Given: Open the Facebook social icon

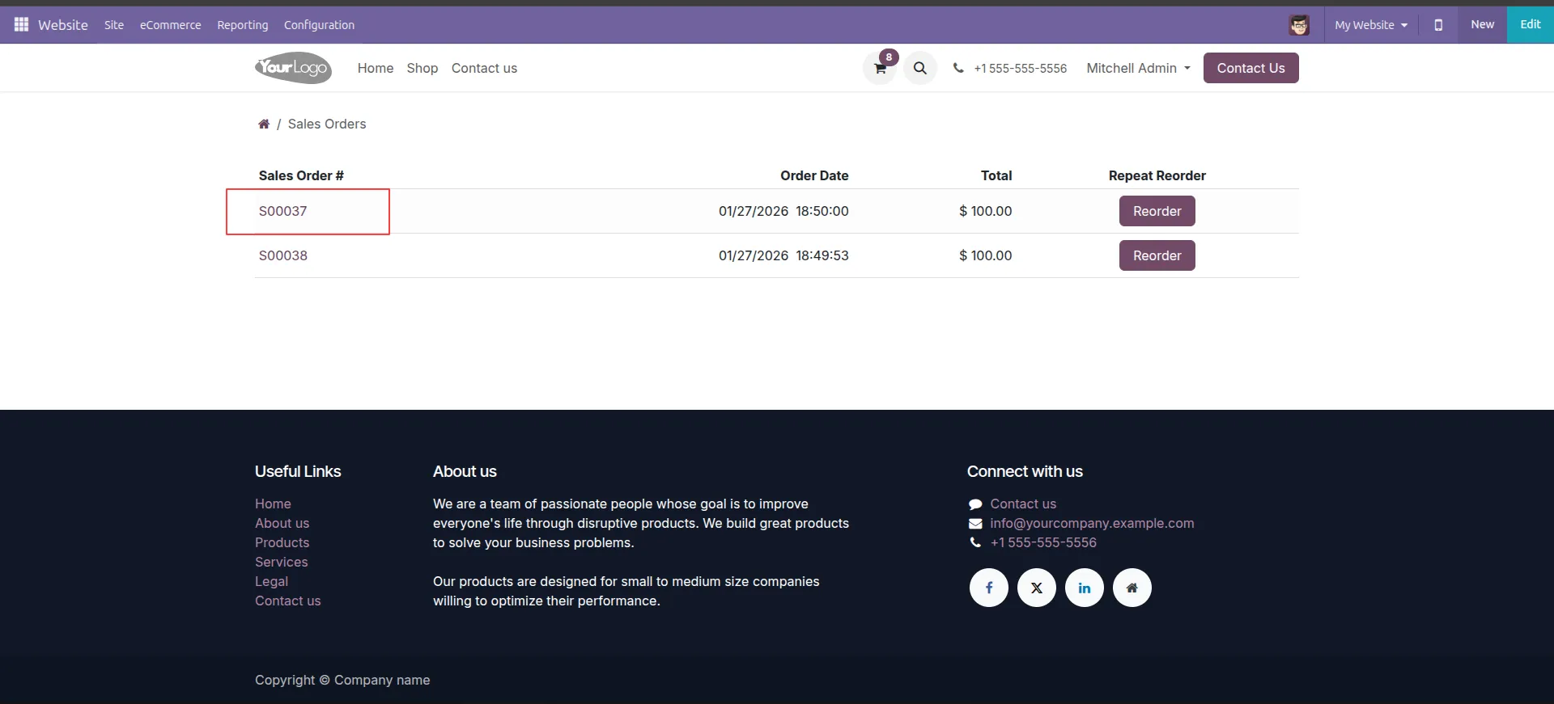Looking at the screenshot, I should coord(988,588).
